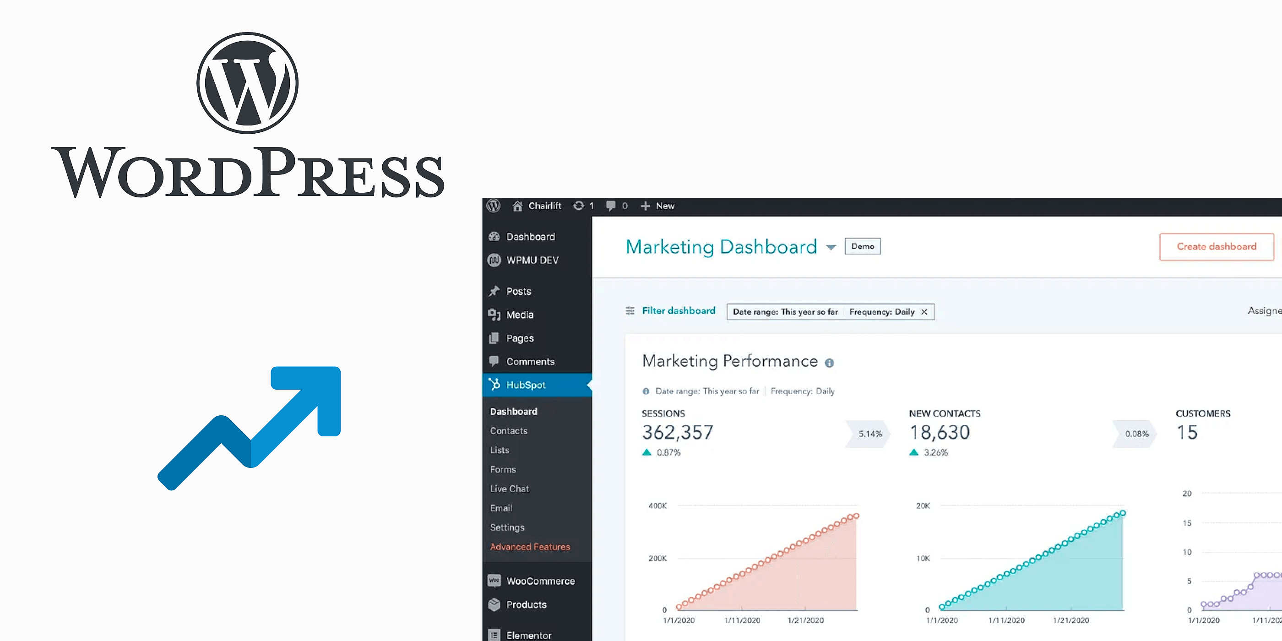This screenshot has height=641, width=1282.
Task: Click the last data point on Sessions chart
Action: coord(856,516)
